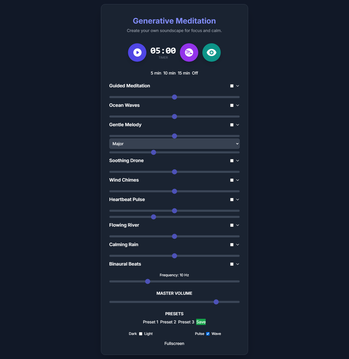The image size is (349, 359).
Task: Expand the Ocean Waves chevron
Action: [238, 105]
